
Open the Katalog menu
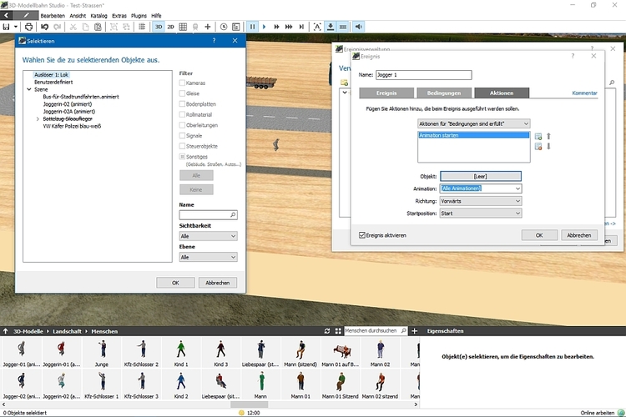[98, 15]
